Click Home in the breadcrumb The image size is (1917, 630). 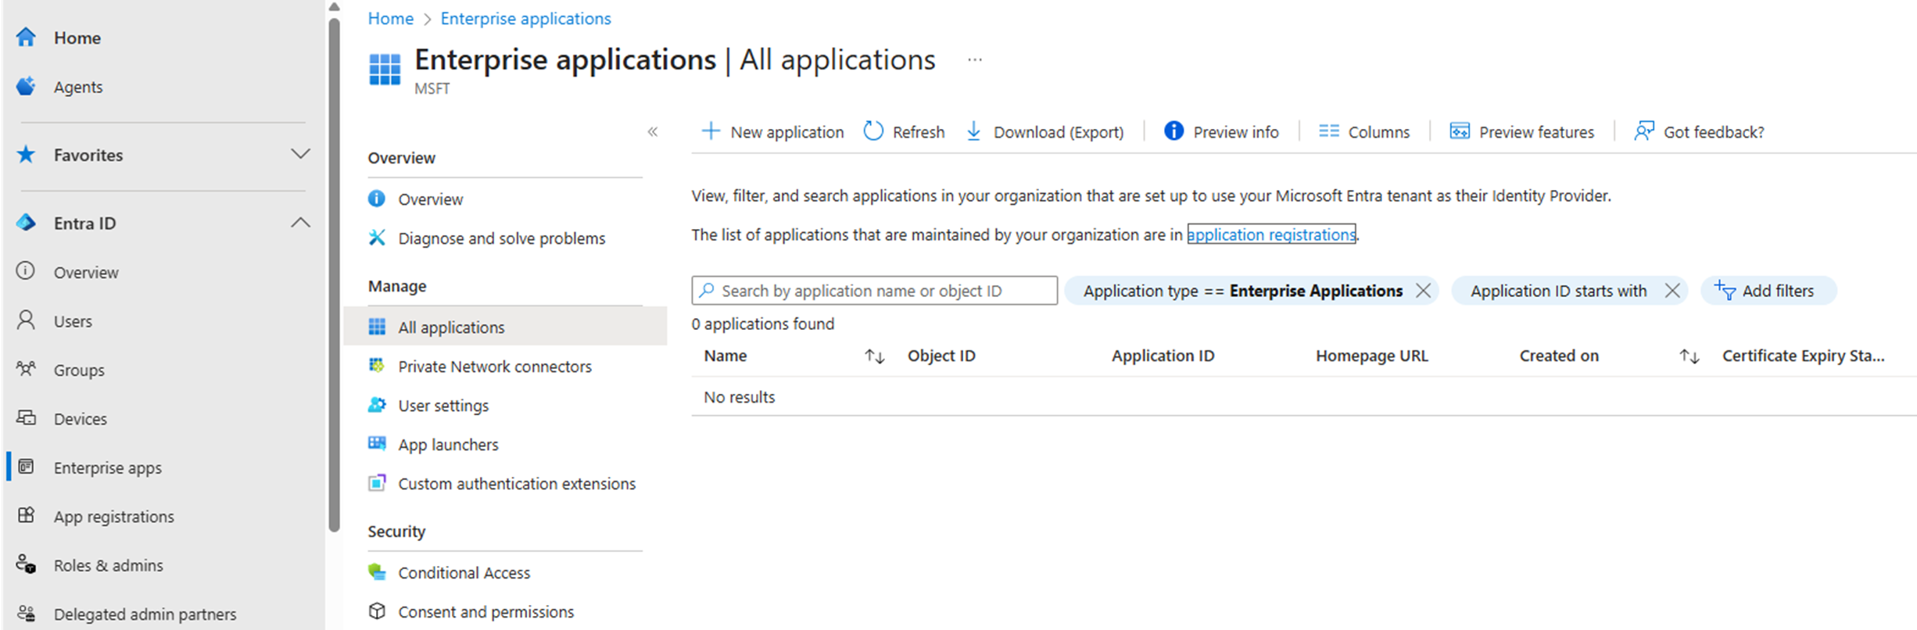click(391, 18)
